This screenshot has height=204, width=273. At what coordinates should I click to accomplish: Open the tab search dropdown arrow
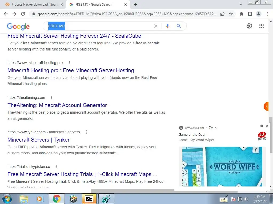click(241, 5)
